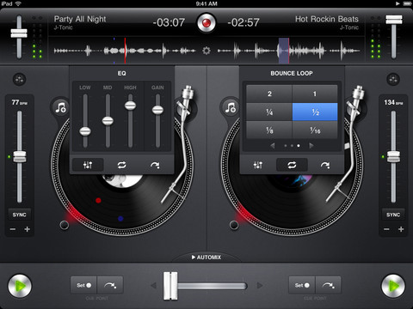Select the 1/2 bounce loop length
This screenshot has height=309, width=413.
click(x=315, y=112)
